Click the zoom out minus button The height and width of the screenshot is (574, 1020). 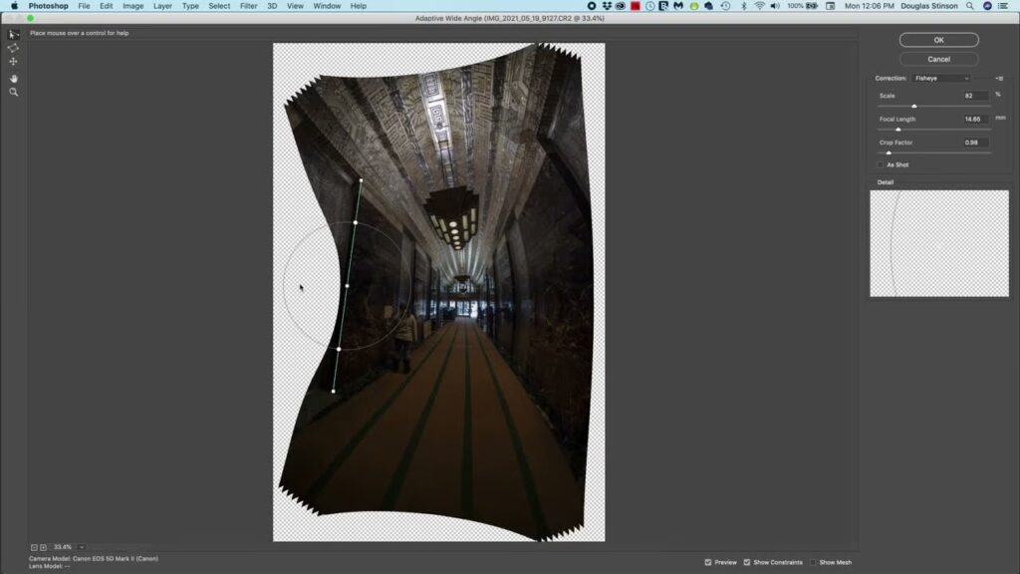click(34, 547)
